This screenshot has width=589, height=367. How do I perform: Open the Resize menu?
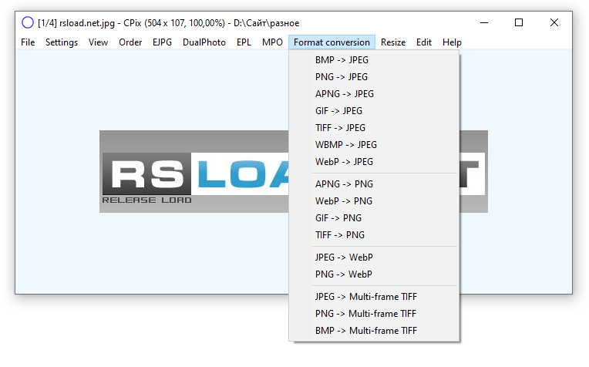pyautogui.click(x=393, y=42)
